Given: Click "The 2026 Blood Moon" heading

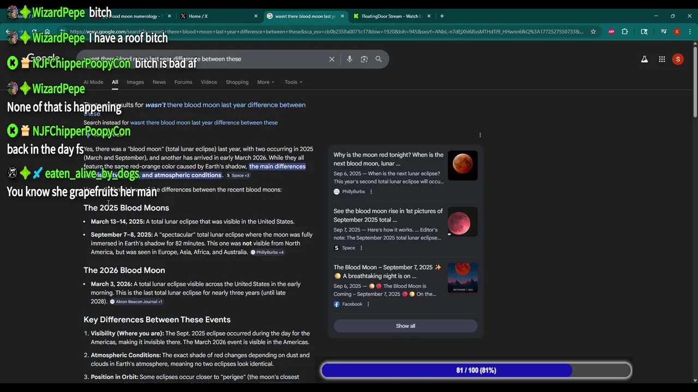Looking at the screenshot, I should [x=124, y=270].
